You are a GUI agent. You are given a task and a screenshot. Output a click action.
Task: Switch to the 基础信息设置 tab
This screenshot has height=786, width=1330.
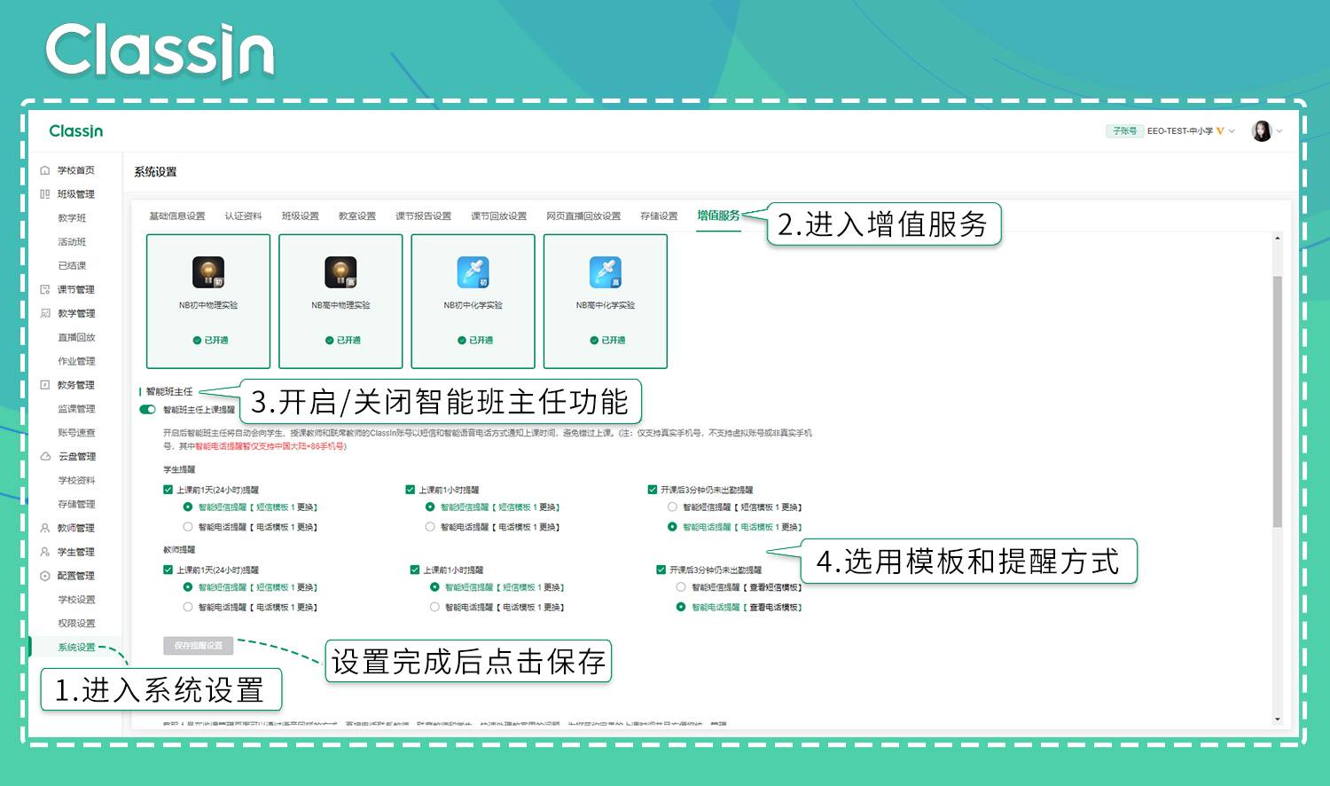point(176,216)
